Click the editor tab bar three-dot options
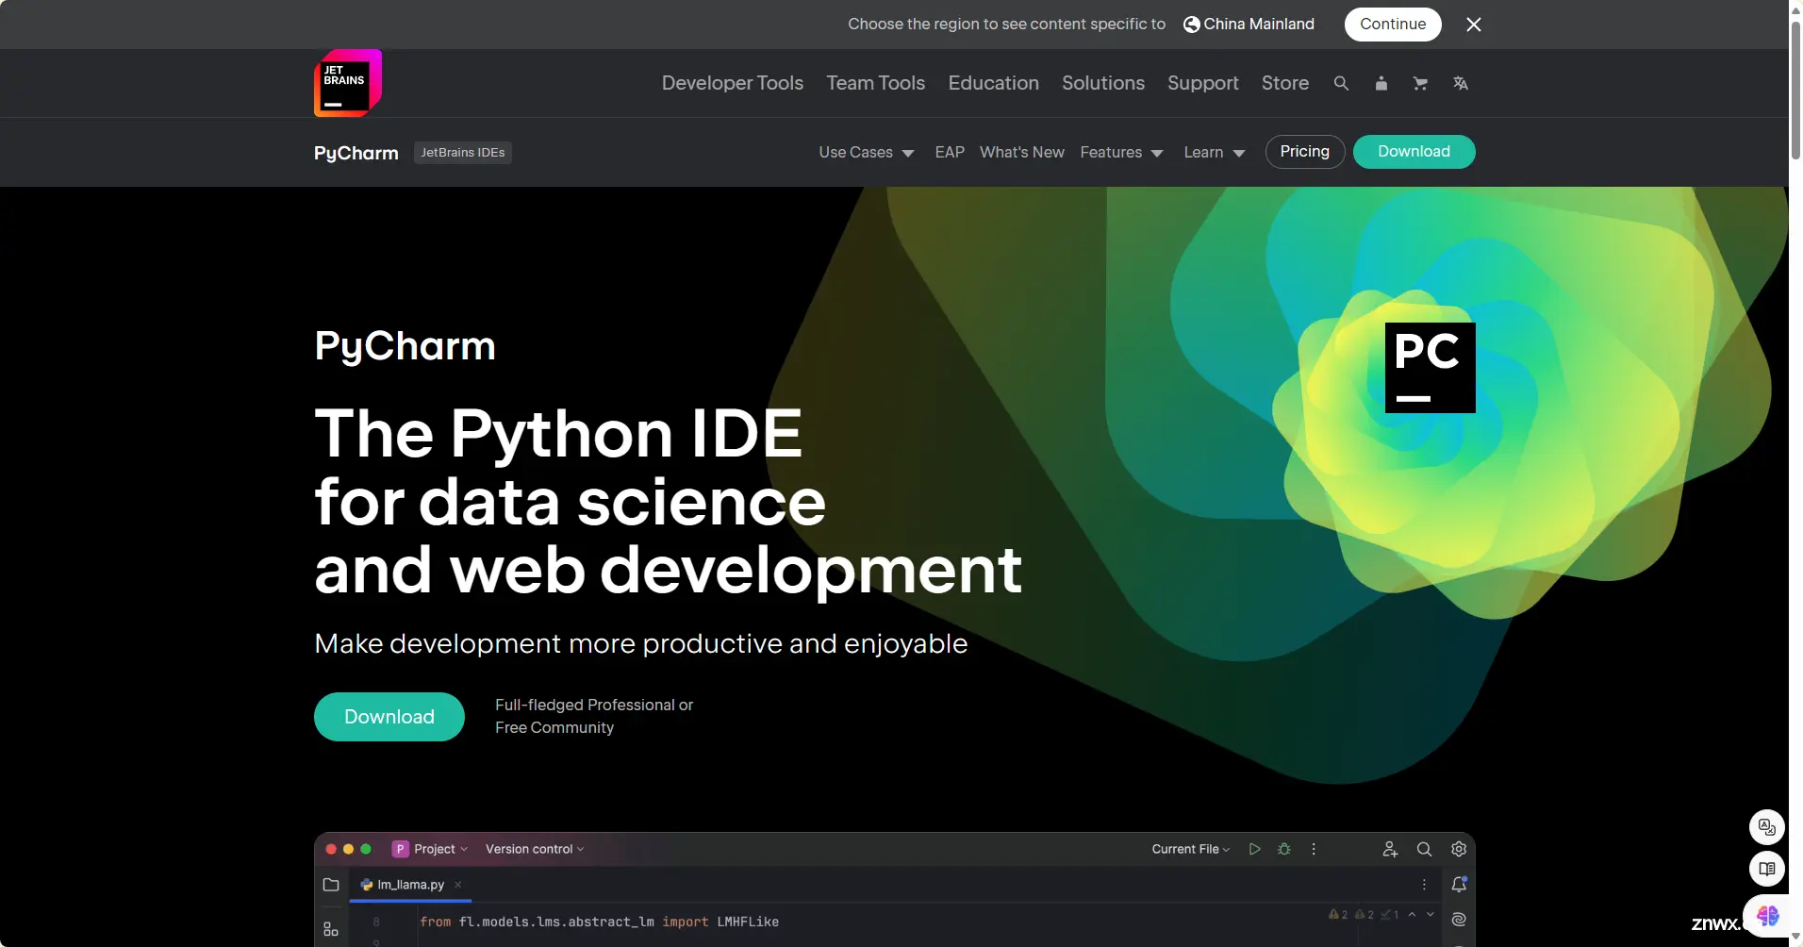Image resolution: width=1803 pixels, height=947 pixels. (x=1424, y=885)
